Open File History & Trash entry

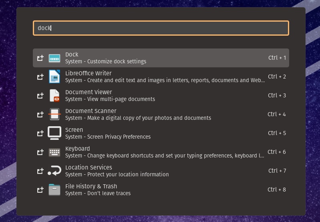(91, 186)
